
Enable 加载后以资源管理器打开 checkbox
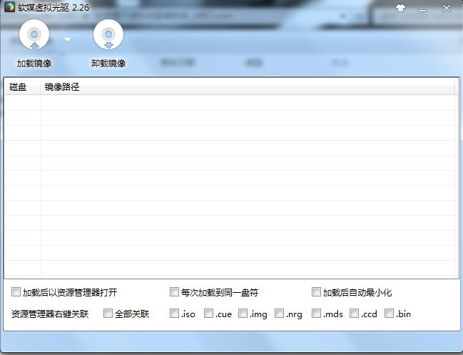pyautogui.click(x=16, y=291)
